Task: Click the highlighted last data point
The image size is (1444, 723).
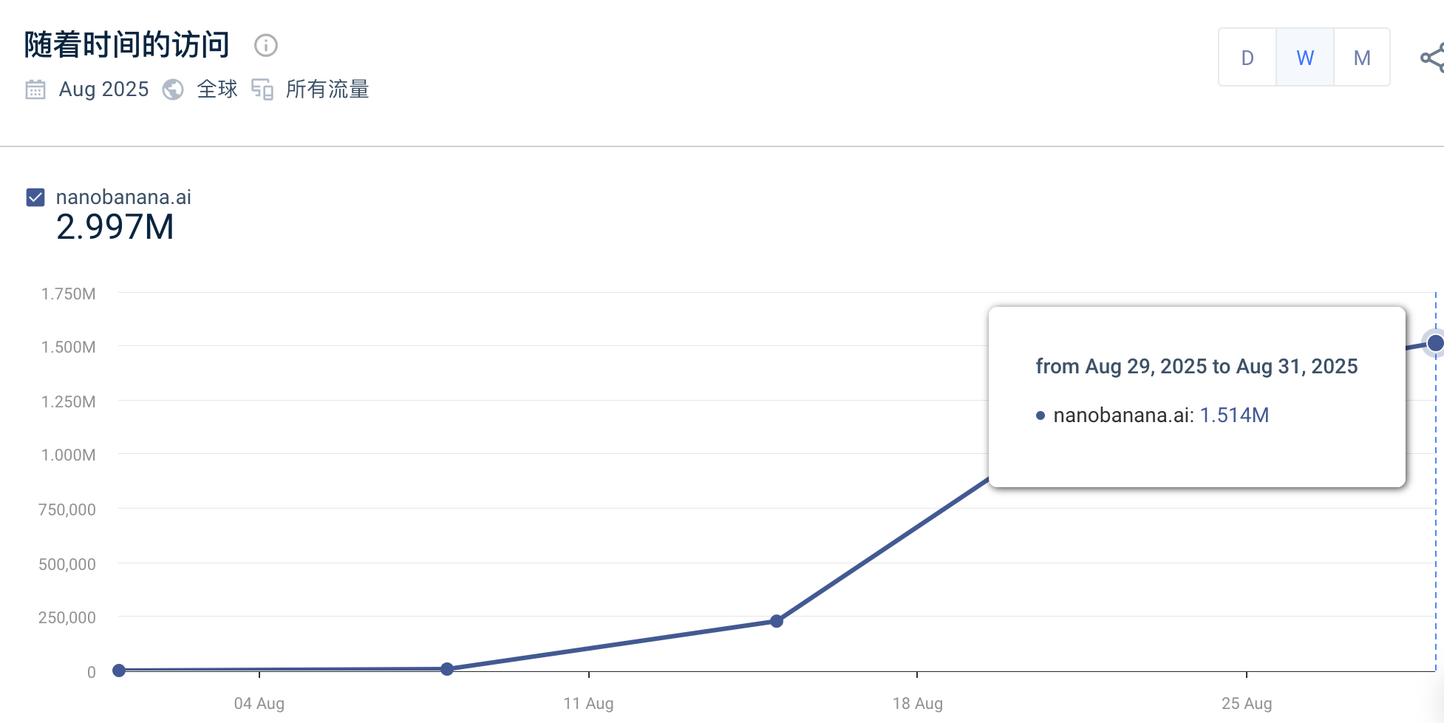Action: 1435,343
